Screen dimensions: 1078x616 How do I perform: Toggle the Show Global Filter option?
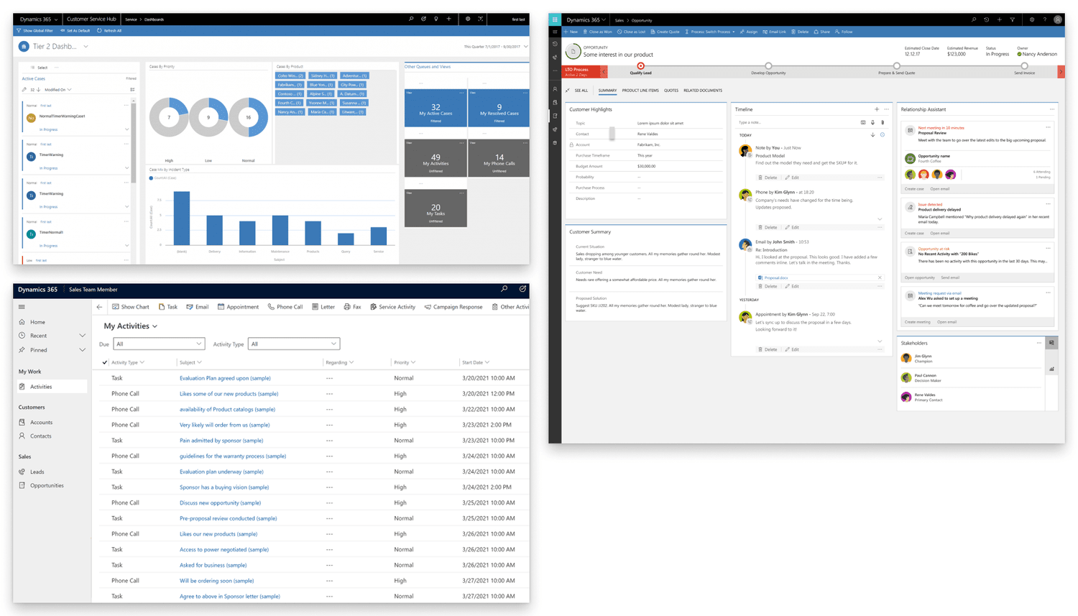click(34, 31)
